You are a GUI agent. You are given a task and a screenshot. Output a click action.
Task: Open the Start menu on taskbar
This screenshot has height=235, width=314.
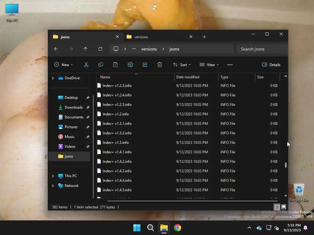point(137,228)
